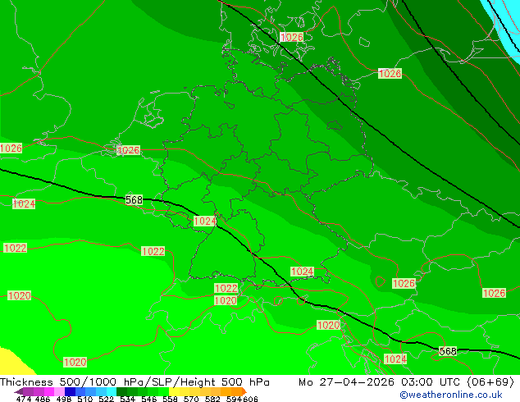Click the 606 legend value
Viewport: 520px width, 402px height.
click(x=249, y=399)
